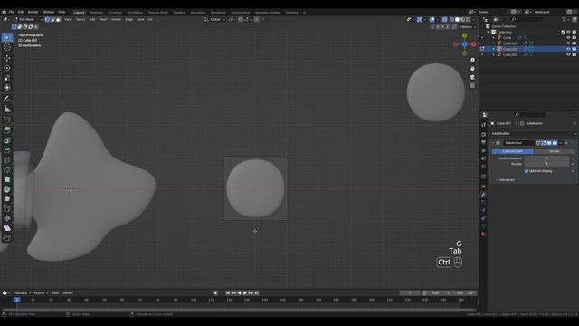
Task: Toggle Optimal Display checkbox
Action: tap(527, 171)
